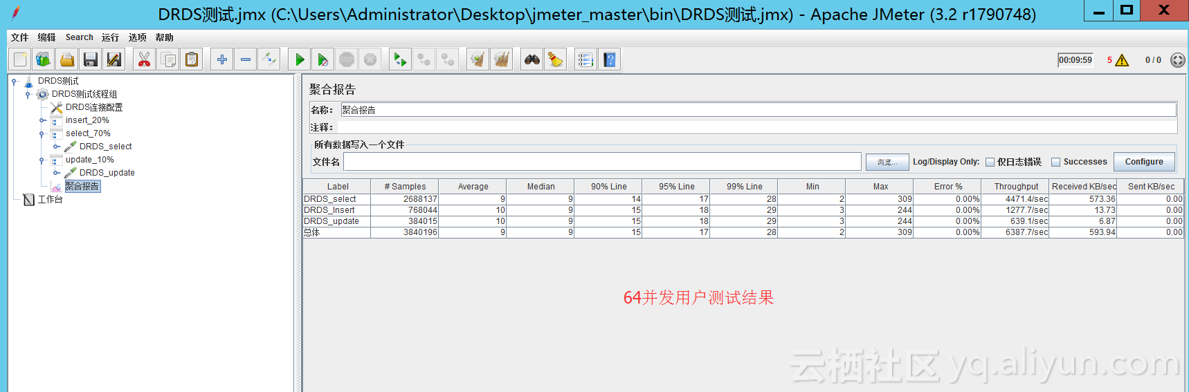Open the 帮助 menu
1189x392 pixels.
click(x=164, y=37)
